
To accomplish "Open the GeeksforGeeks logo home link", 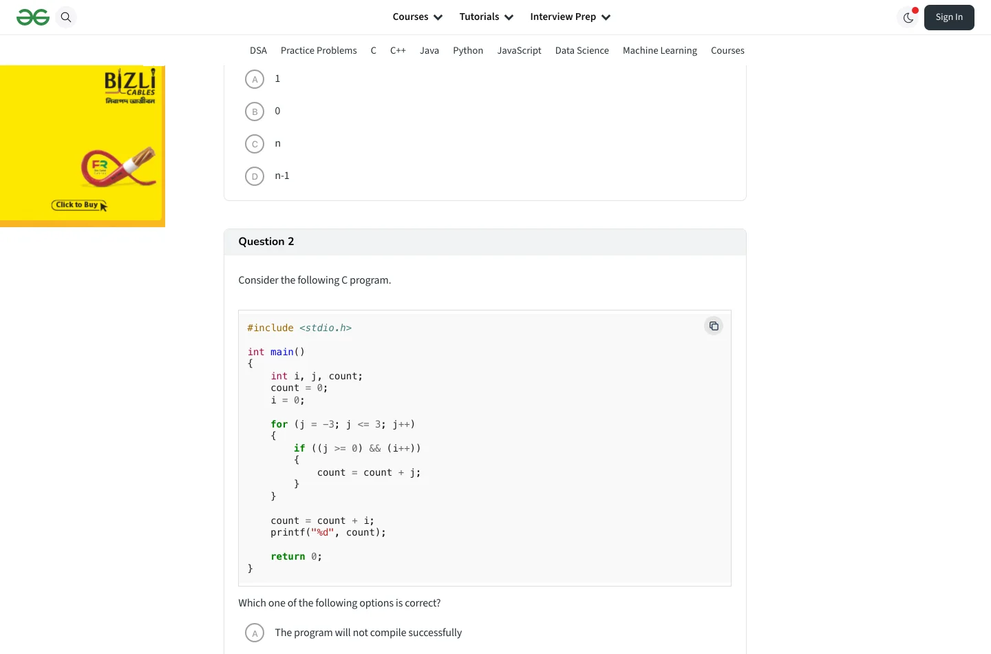I will pyautogui.click(x=33, y=17).
